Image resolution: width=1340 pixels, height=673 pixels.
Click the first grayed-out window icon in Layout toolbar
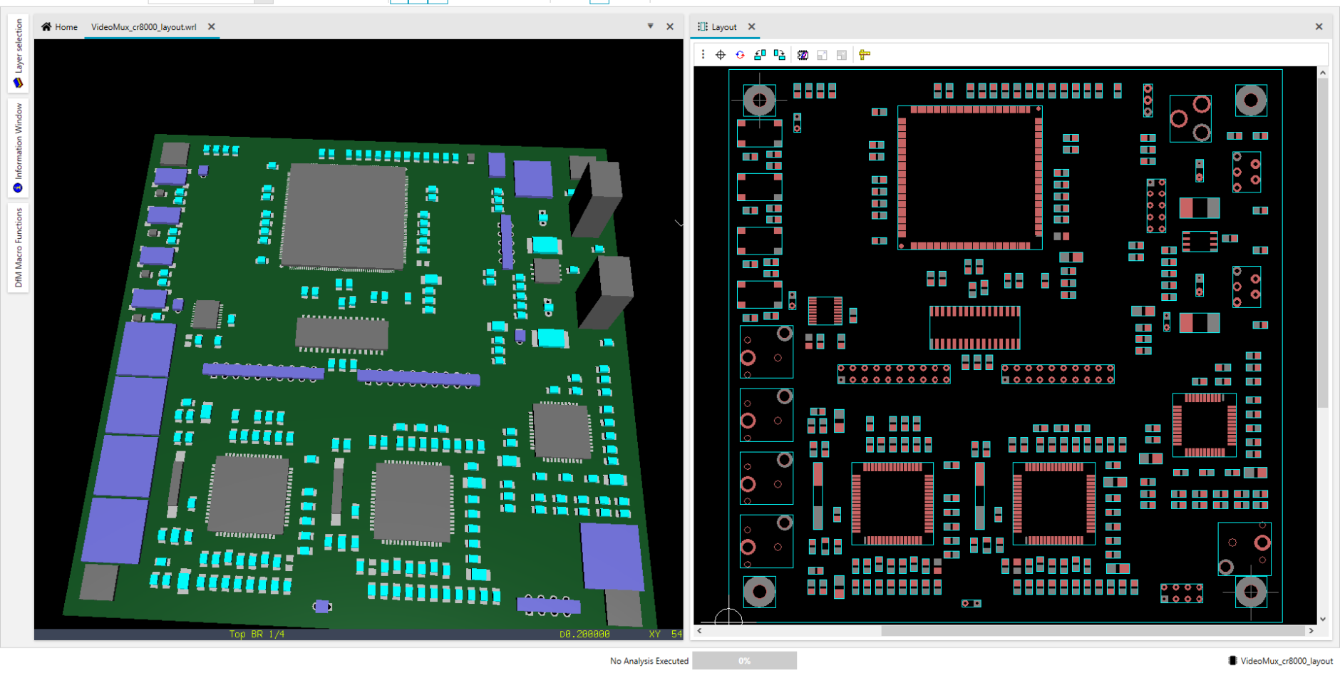(822, 55)
